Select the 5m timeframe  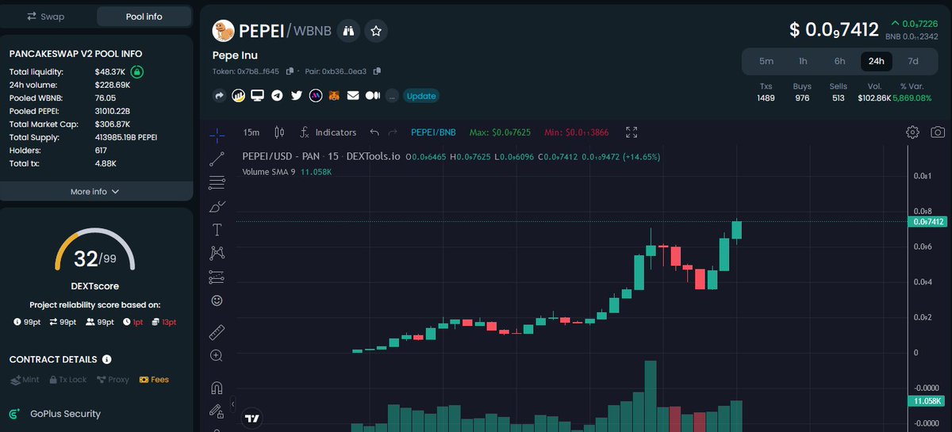click(766, 61)
